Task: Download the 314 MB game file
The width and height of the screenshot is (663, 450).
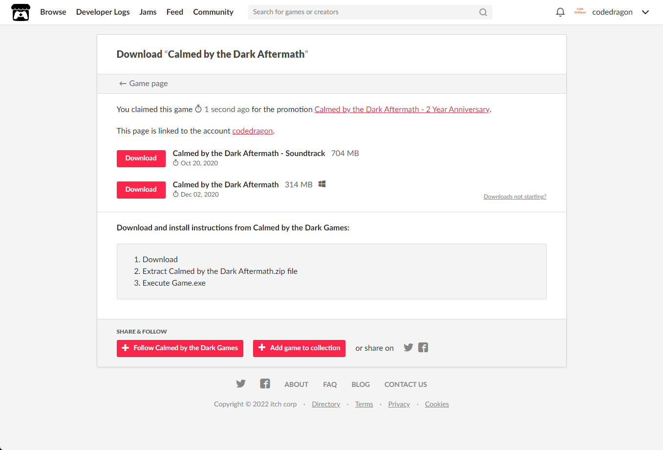Action: coord(141,190)
